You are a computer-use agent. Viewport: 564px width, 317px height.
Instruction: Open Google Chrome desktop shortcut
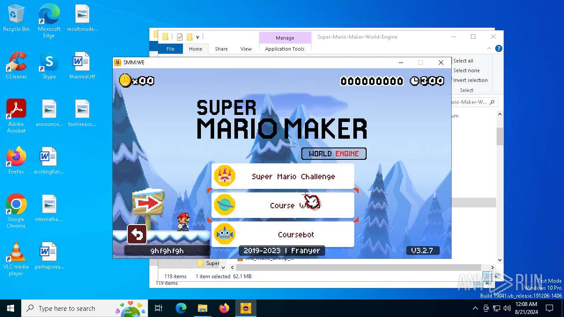coord(16,211)
